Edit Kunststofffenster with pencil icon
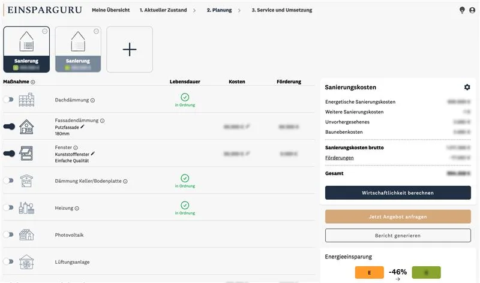The height and width of the screenshot is (283, 480). pyautogui.click(x=93, y=153)
